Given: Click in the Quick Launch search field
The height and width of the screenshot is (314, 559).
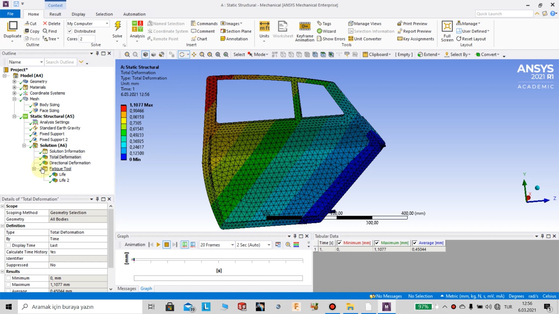Looking at the screenshot, I should [504, 14].
